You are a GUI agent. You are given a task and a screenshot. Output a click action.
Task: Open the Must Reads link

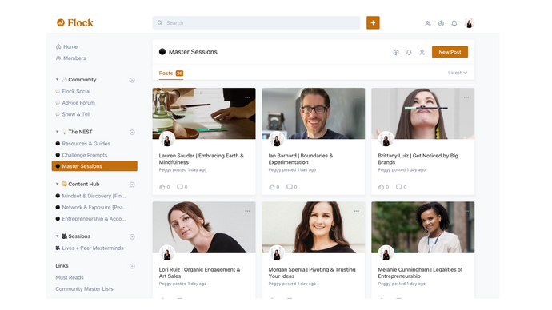click(70, 278)
